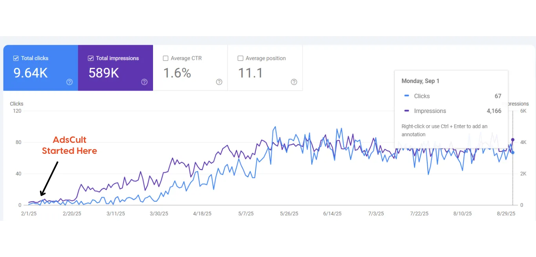Click the 9.64K total clicks value
The width and height of the screenshot is (536, 257).
click(x=31, y=73)
